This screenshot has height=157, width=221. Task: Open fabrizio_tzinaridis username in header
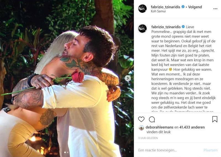(165, 7)
